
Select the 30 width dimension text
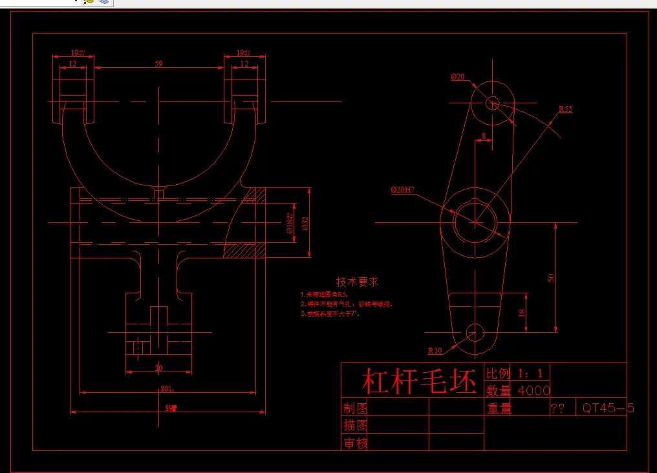click(158, 368)
